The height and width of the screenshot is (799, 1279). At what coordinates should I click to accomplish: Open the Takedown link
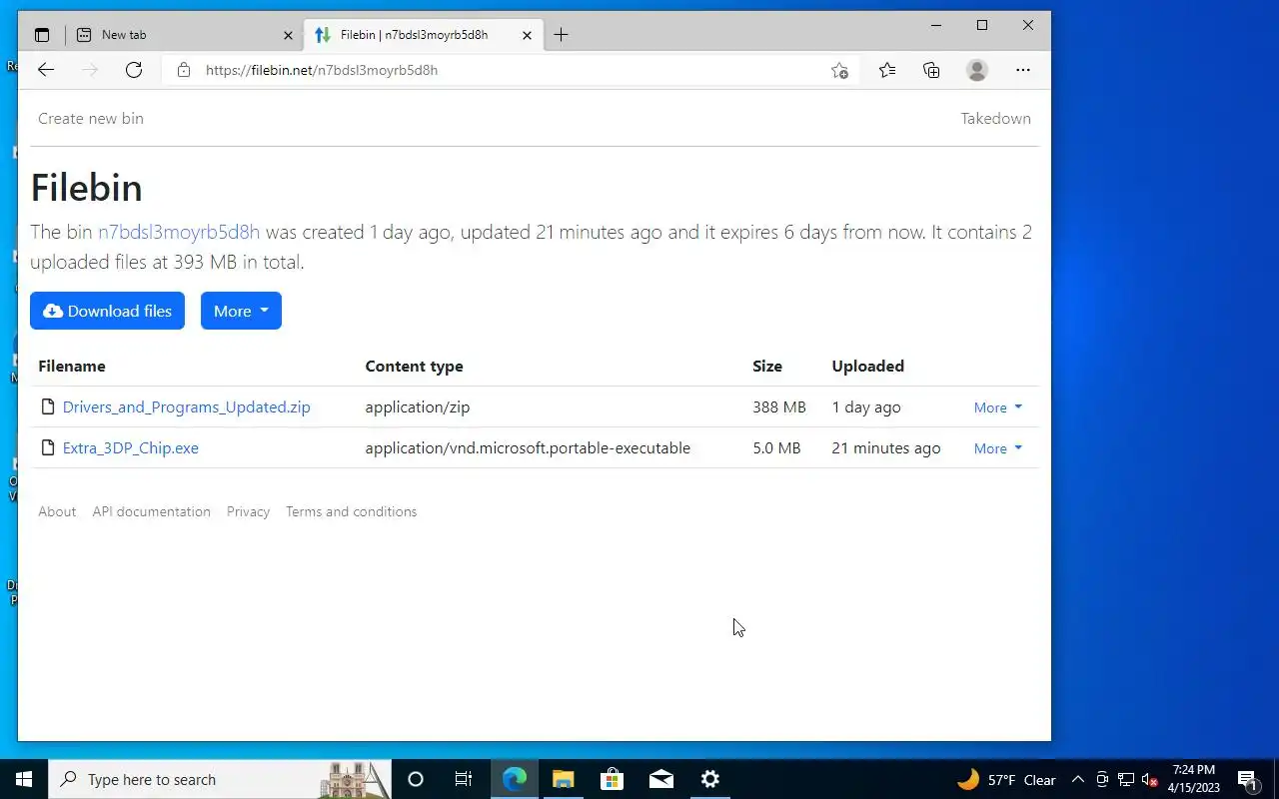coord(995,118)
